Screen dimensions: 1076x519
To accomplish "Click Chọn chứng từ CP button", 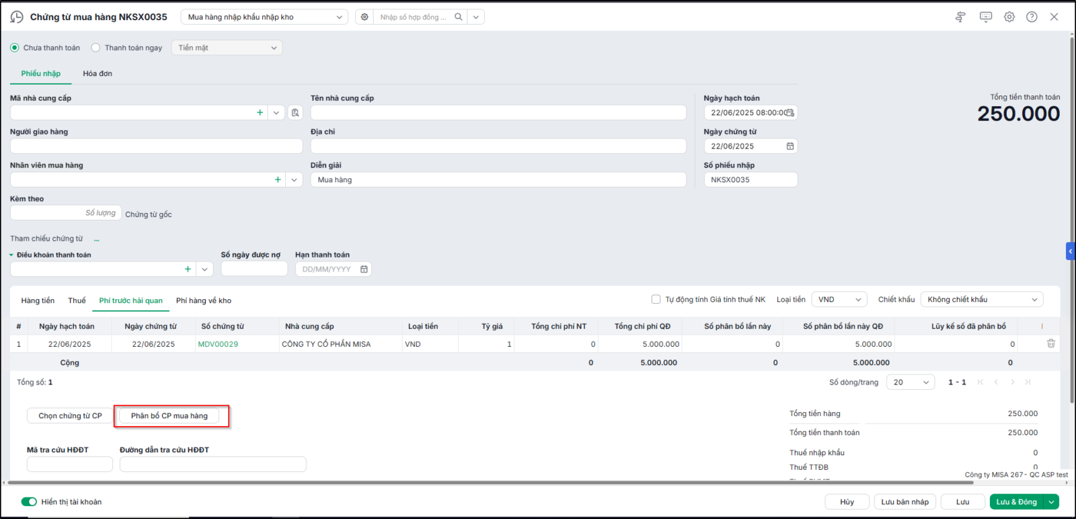I will [70, 415].
